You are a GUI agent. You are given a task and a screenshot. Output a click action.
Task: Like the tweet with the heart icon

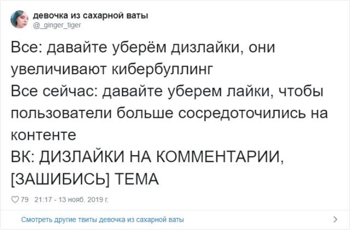click(x=15, y=199)
